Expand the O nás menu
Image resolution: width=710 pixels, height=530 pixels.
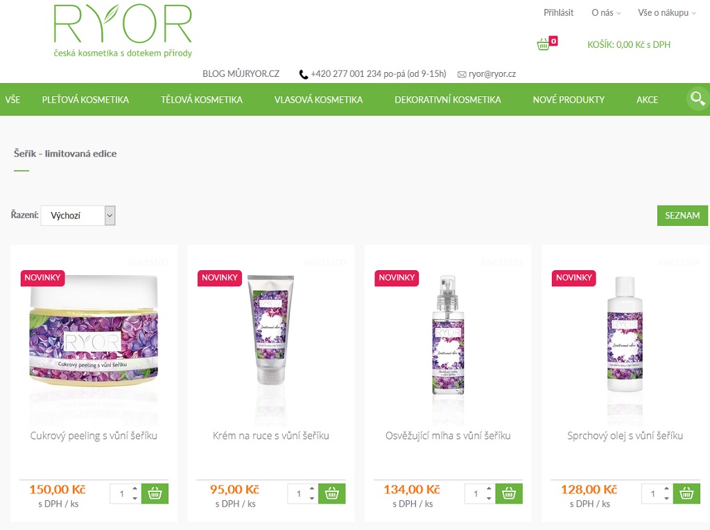point(606,12)
